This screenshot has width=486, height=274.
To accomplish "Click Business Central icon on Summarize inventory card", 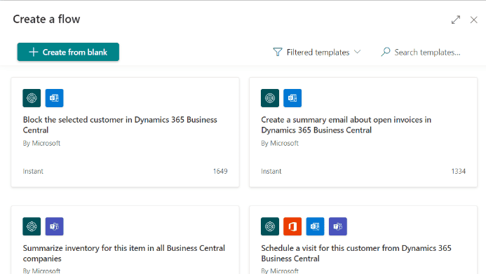I will (x=32, y=226).
